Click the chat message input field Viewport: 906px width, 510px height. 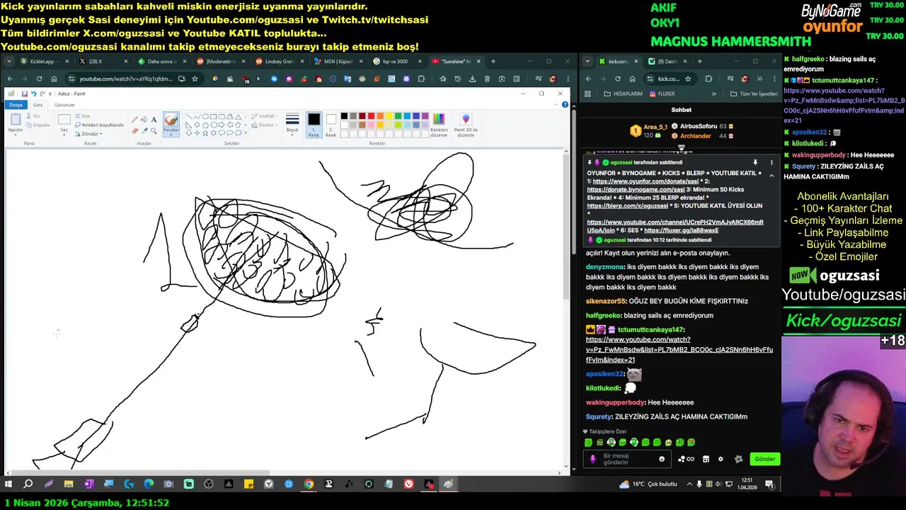click(626, 459)
